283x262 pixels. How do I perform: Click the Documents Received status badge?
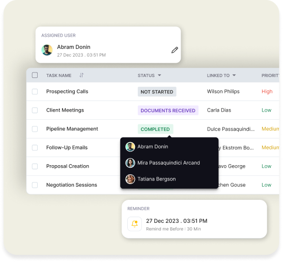click(x=168, y=111)
